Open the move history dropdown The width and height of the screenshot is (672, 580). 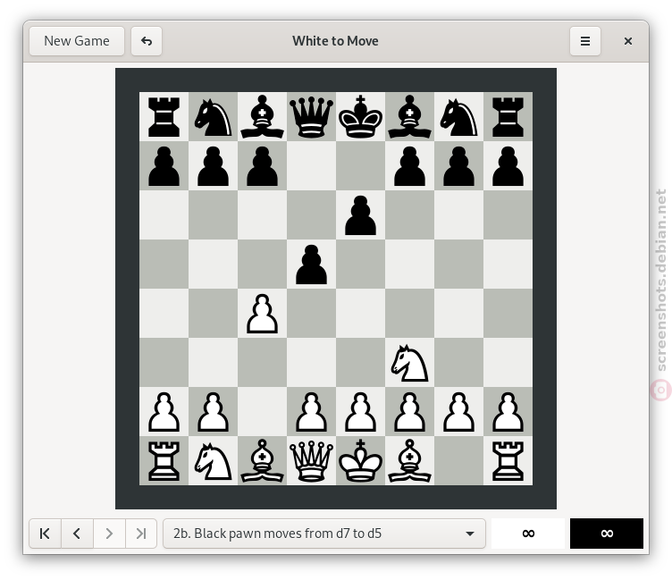pyautogui.click(x=324, y=534)
